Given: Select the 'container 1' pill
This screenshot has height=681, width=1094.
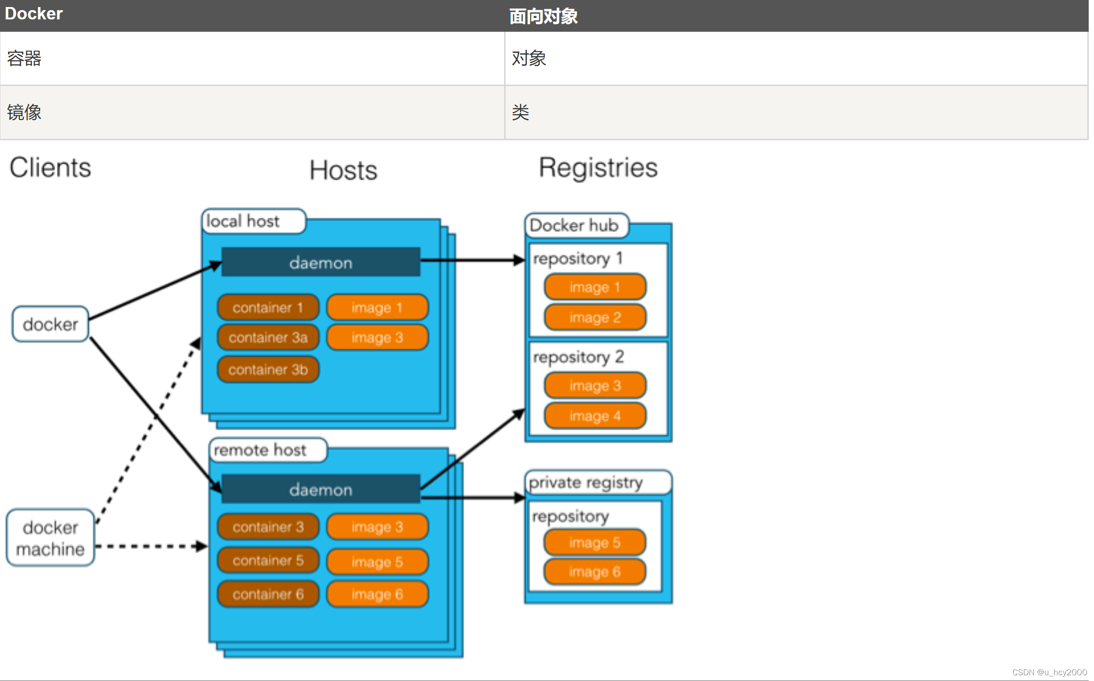Looking at the screenshot, I should (268, 308).
